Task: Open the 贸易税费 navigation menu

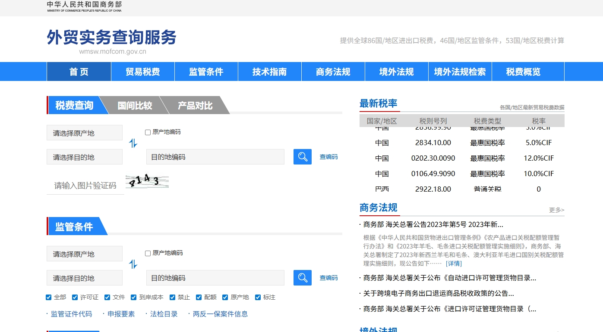Action: click(x=143, y=72)
